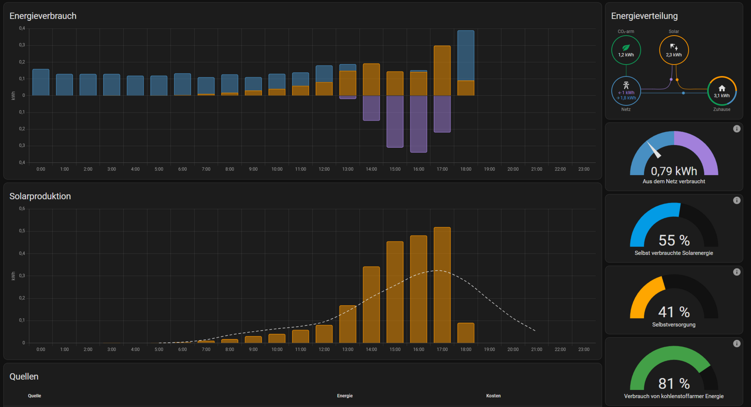
Task: Click the Energieverbrauch card title
Action: click(43, 16)
